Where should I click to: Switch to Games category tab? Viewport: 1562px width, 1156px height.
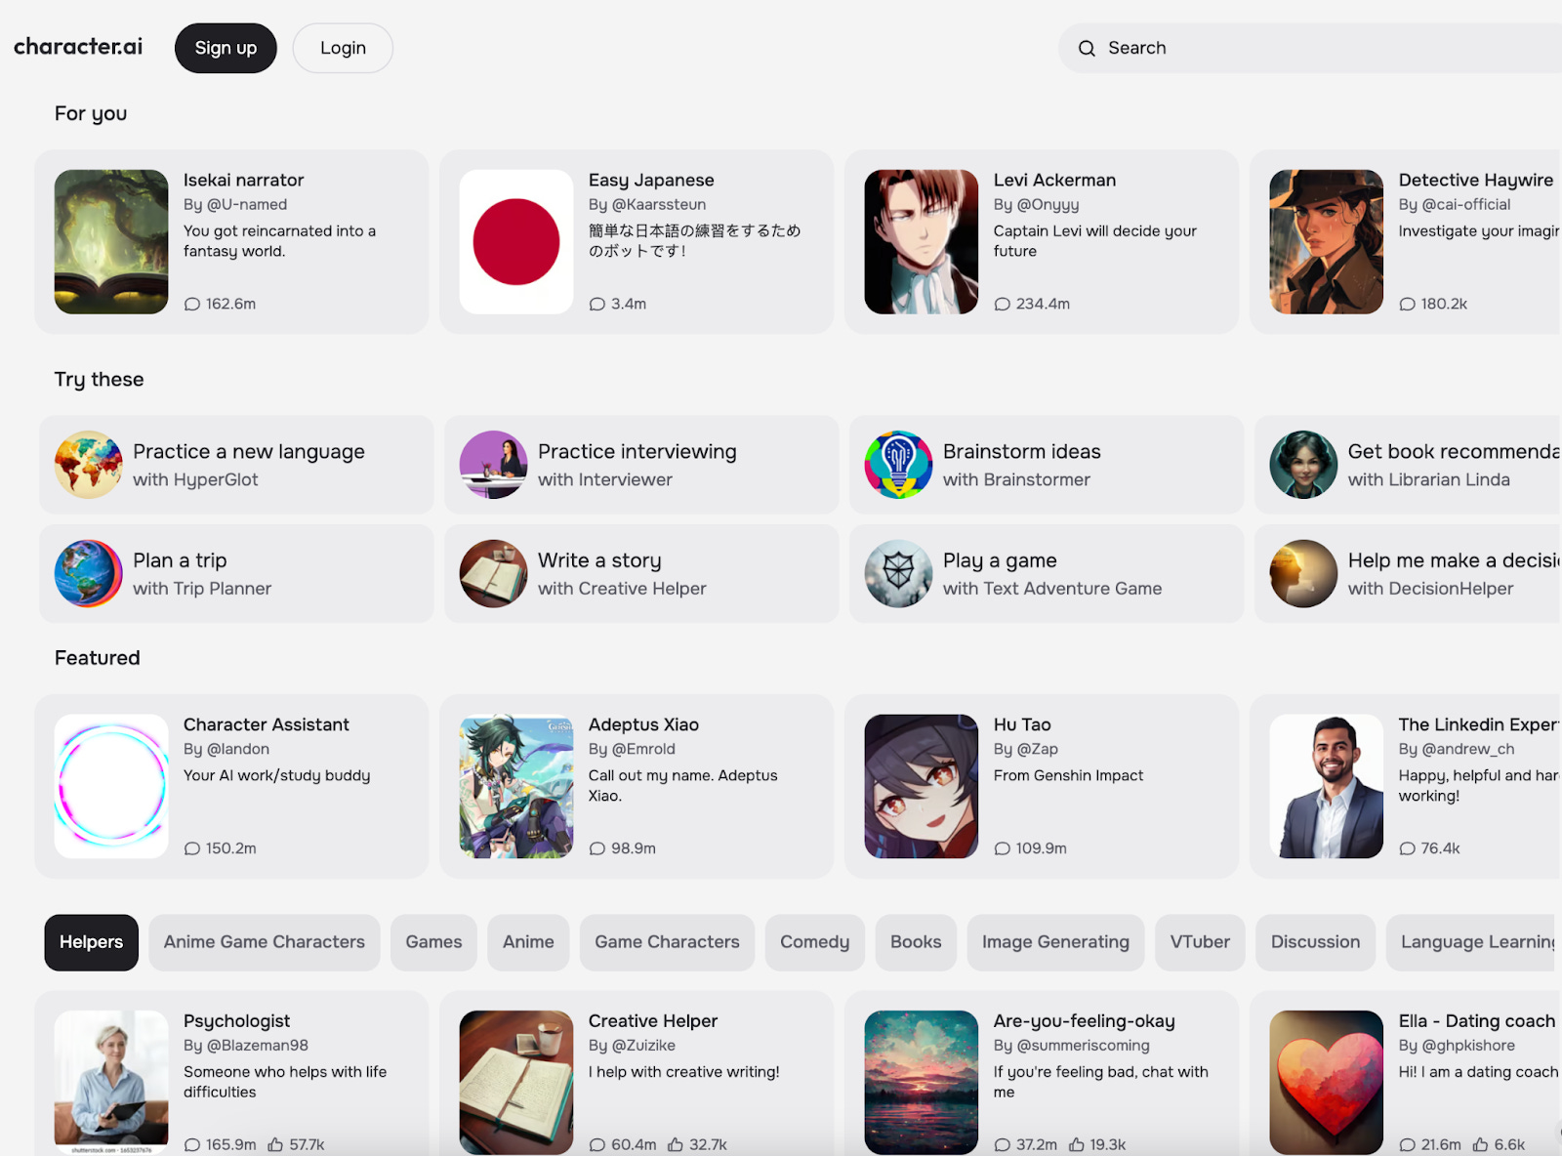click(x=433, y=942)
